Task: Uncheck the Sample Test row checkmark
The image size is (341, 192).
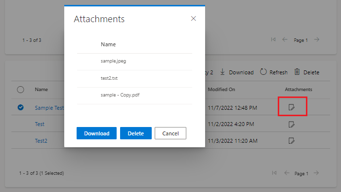Action: [21, 107]
